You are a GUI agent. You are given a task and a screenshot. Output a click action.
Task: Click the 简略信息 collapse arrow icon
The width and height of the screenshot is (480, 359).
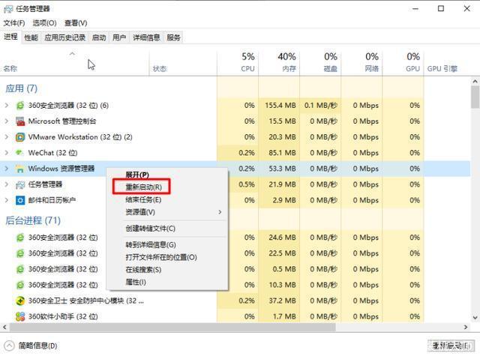point(9,346)
